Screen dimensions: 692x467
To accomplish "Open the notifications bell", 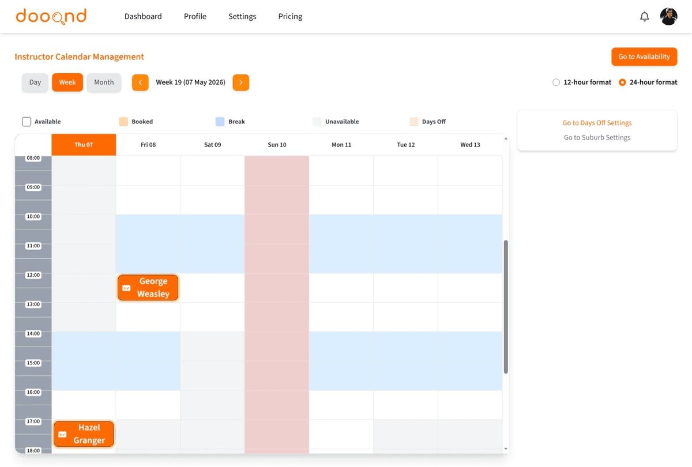I will click(x=645, y=17).
